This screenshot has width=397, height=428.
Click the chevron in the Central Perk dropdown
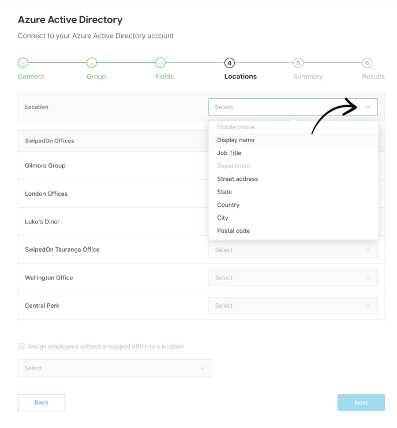[x=368, y=306]
